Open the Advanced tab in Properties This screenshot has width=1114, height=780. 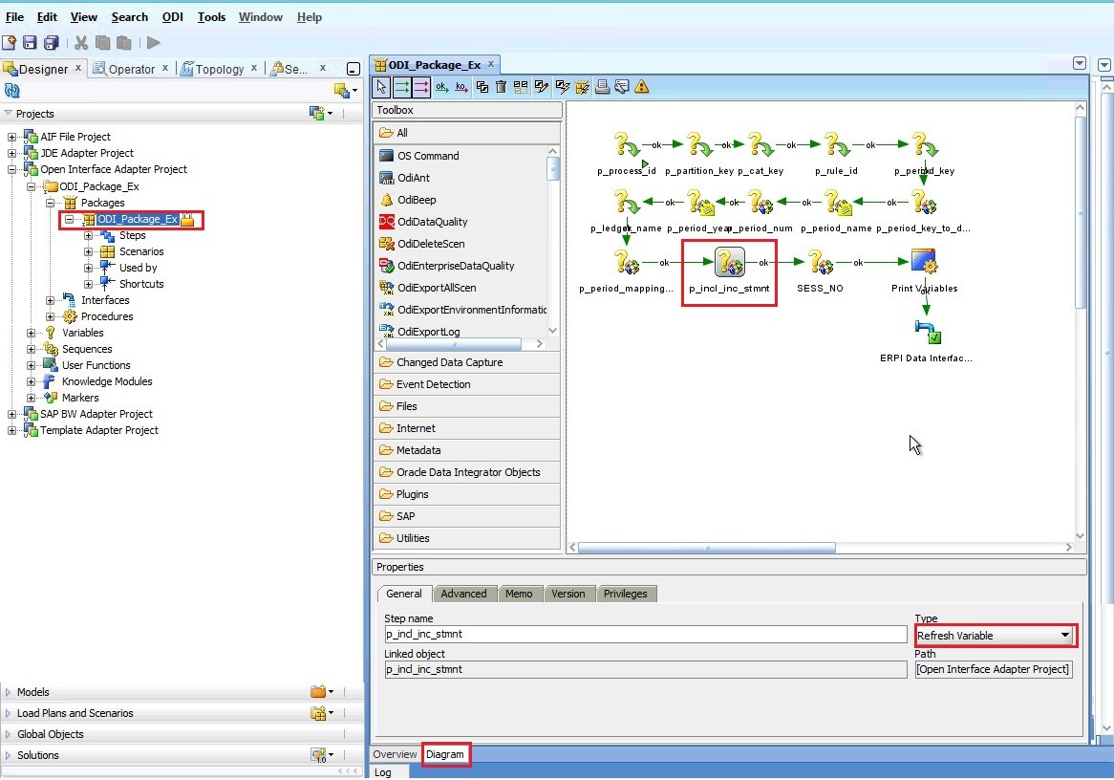(464, 594)
